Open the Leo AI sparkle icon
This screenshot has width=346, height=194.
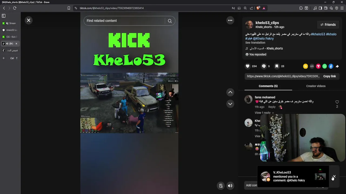coord(331,8)
